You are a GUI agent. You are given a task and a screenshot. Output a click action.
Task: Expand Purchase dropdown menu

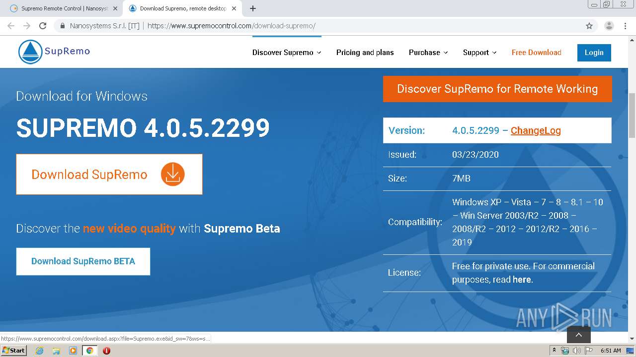[428, 53]
